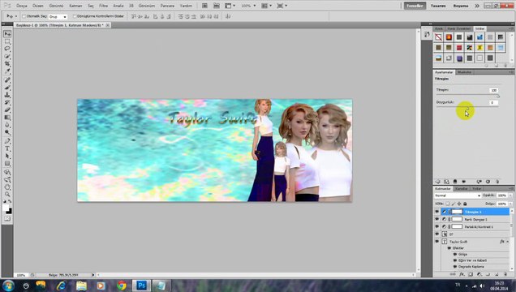This screenshot has width=516, height=292.
Task: Click the fx layer style button below layers
Action: [462, 274]
